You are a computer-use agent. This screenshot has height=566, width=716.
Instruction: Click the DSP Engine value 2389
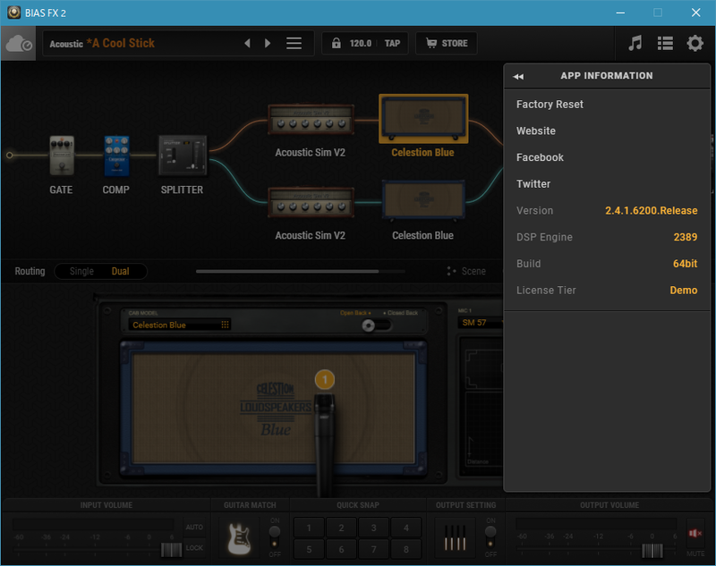tap(686, 237)
